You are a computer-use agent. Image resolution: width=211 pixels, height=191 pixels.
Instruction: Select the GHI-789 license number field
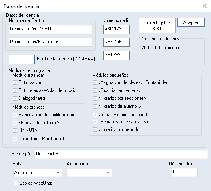point(116,55)
